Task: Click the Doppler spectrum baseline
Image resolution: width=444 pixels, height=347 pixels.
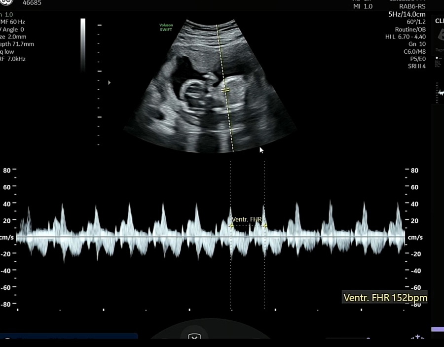Action: (x=212, y=237)
